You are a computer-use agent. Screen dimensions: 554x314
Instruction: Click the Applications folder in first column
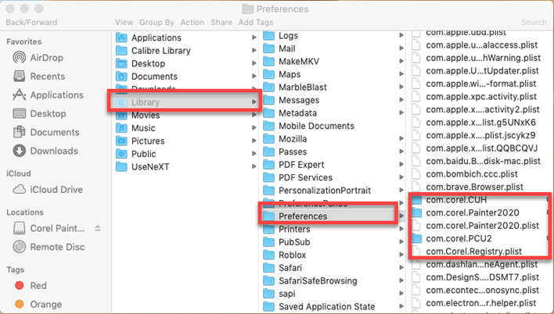point(149,37)
